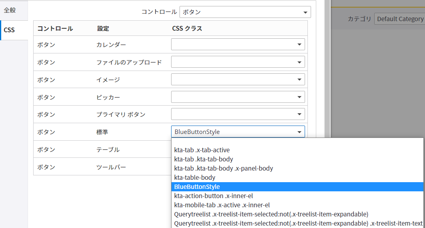Collapse the 標準 BlueButtonStyle dropdown
Screen dimensions: 425x228
tap(299, 132)
